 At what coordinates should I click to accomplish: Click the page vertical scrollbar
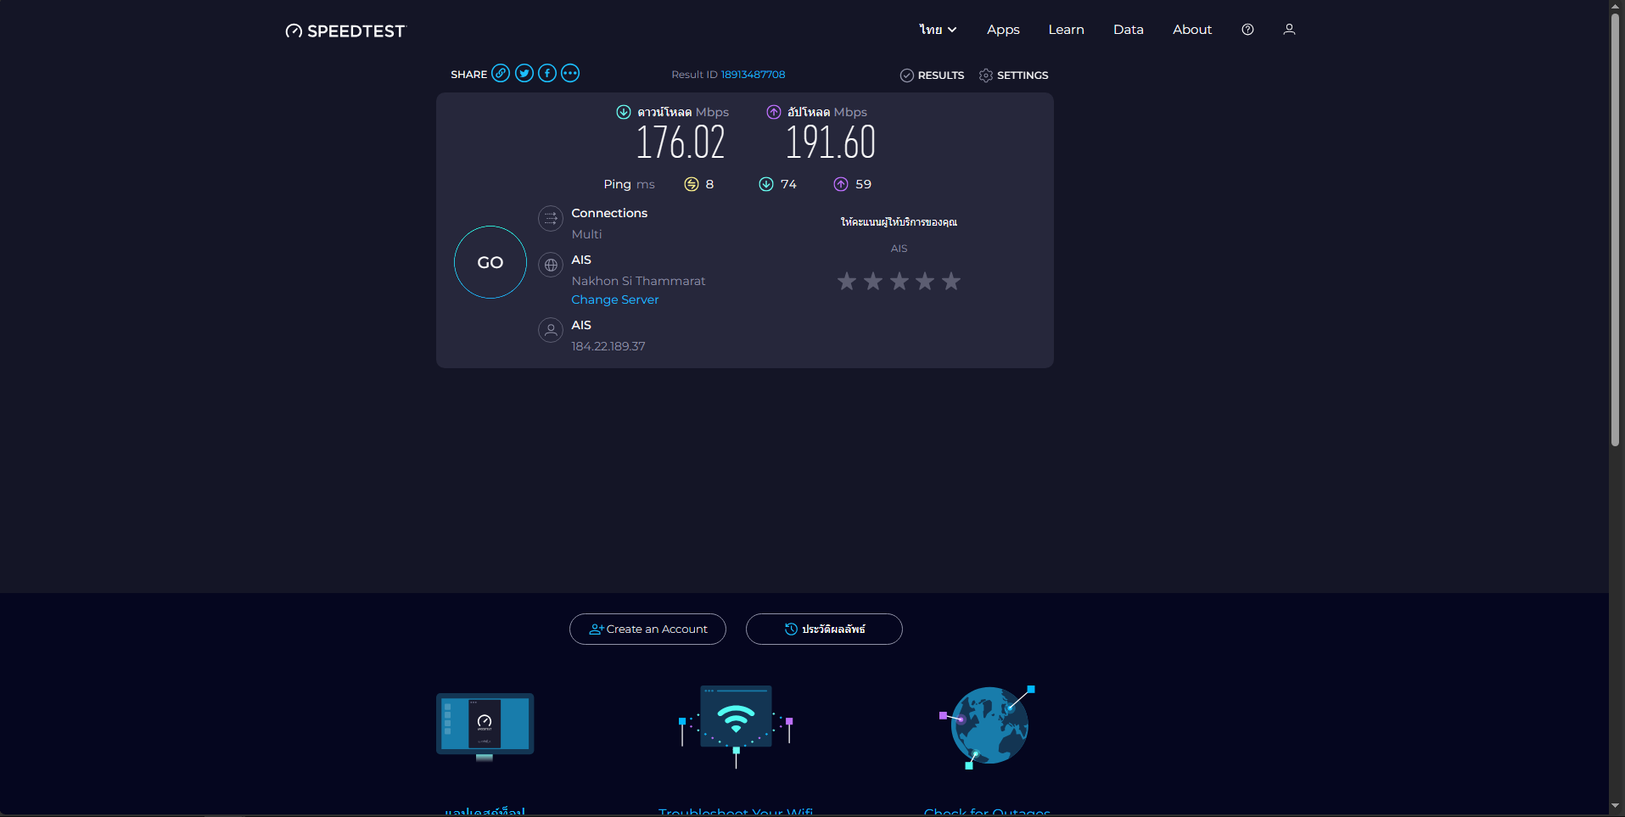[1616, 229]
